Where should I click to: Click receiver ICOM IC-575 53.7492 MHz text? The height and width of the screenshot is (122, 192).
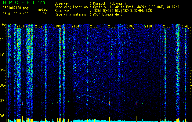122,11
